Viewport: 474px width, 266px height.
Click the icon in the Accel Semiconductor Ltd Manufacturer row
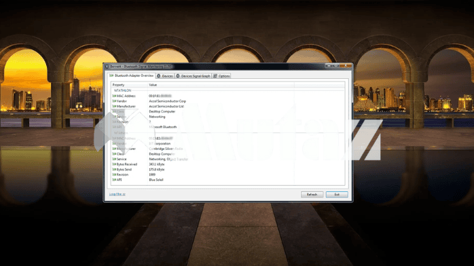pos(114,107)
